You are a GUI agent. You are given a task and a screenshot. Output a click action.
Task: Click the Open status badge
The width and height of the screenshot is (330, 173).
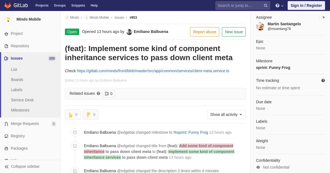(x=72, y=32)
